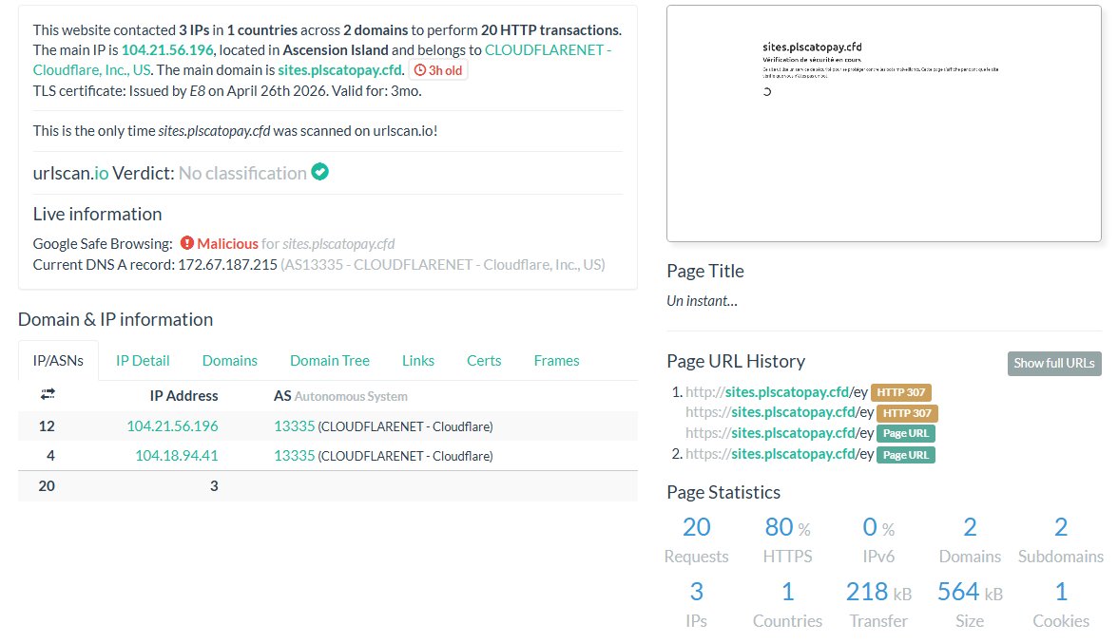This screenshot has height=643, width=1118.
Task: Click the 80% HTTPS statistic
Action: (x=787, y=539)
